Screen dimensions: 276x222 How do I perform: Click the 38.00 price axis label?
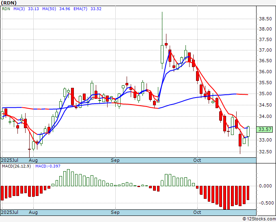pyautogui.click(x=265, y=29)
